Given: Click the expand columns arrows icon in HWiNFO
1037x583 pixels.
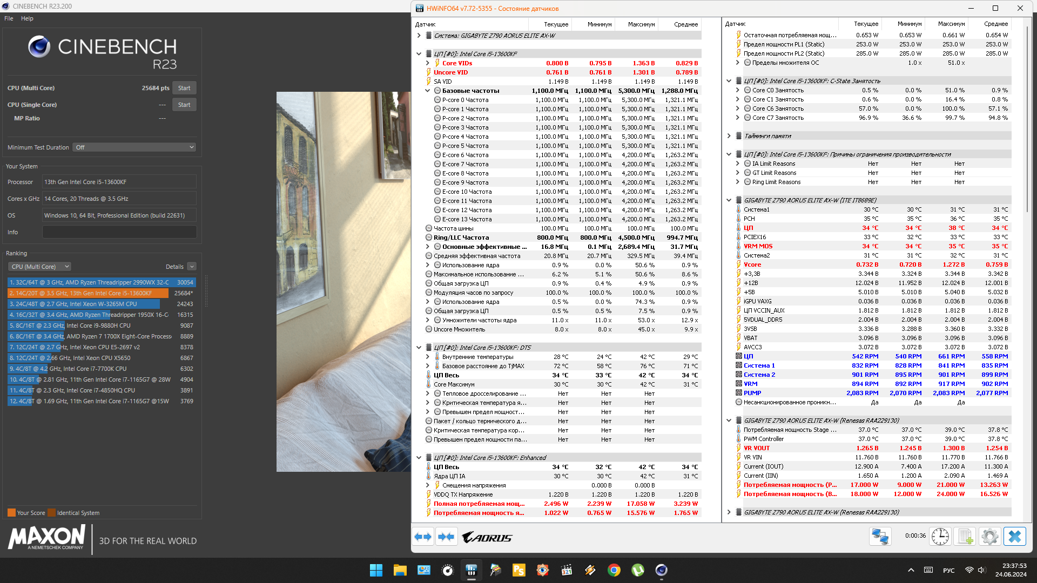Looking at the screenshot, I should (423, 537).
